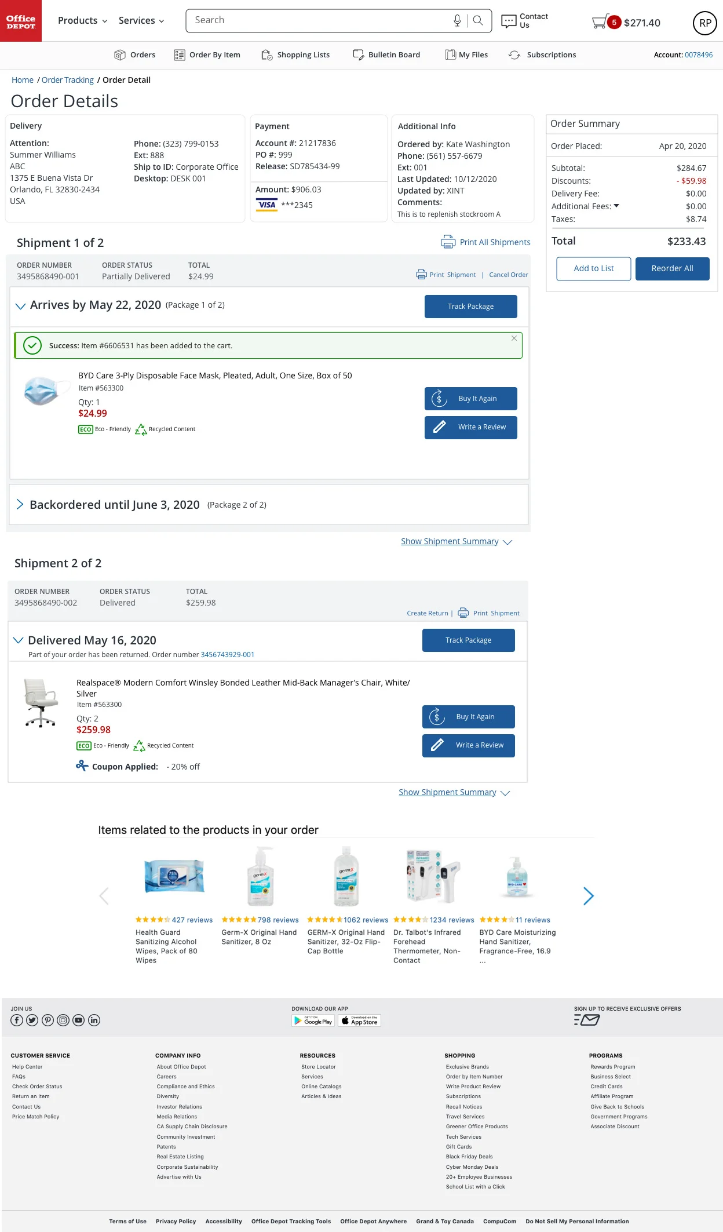Image resolution: width=723 pixels, height=1232 pixels.
Task: Click the Home breadcrumb
Action: coord(23,80)
